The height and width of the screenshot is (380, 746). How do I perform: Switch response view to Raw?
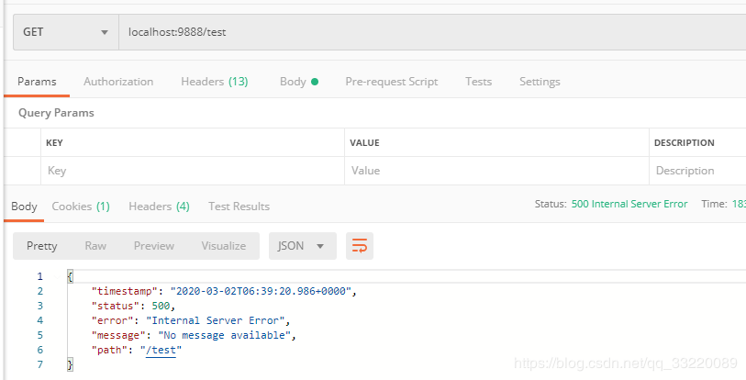pyautogui.click(x=95, y=246)
